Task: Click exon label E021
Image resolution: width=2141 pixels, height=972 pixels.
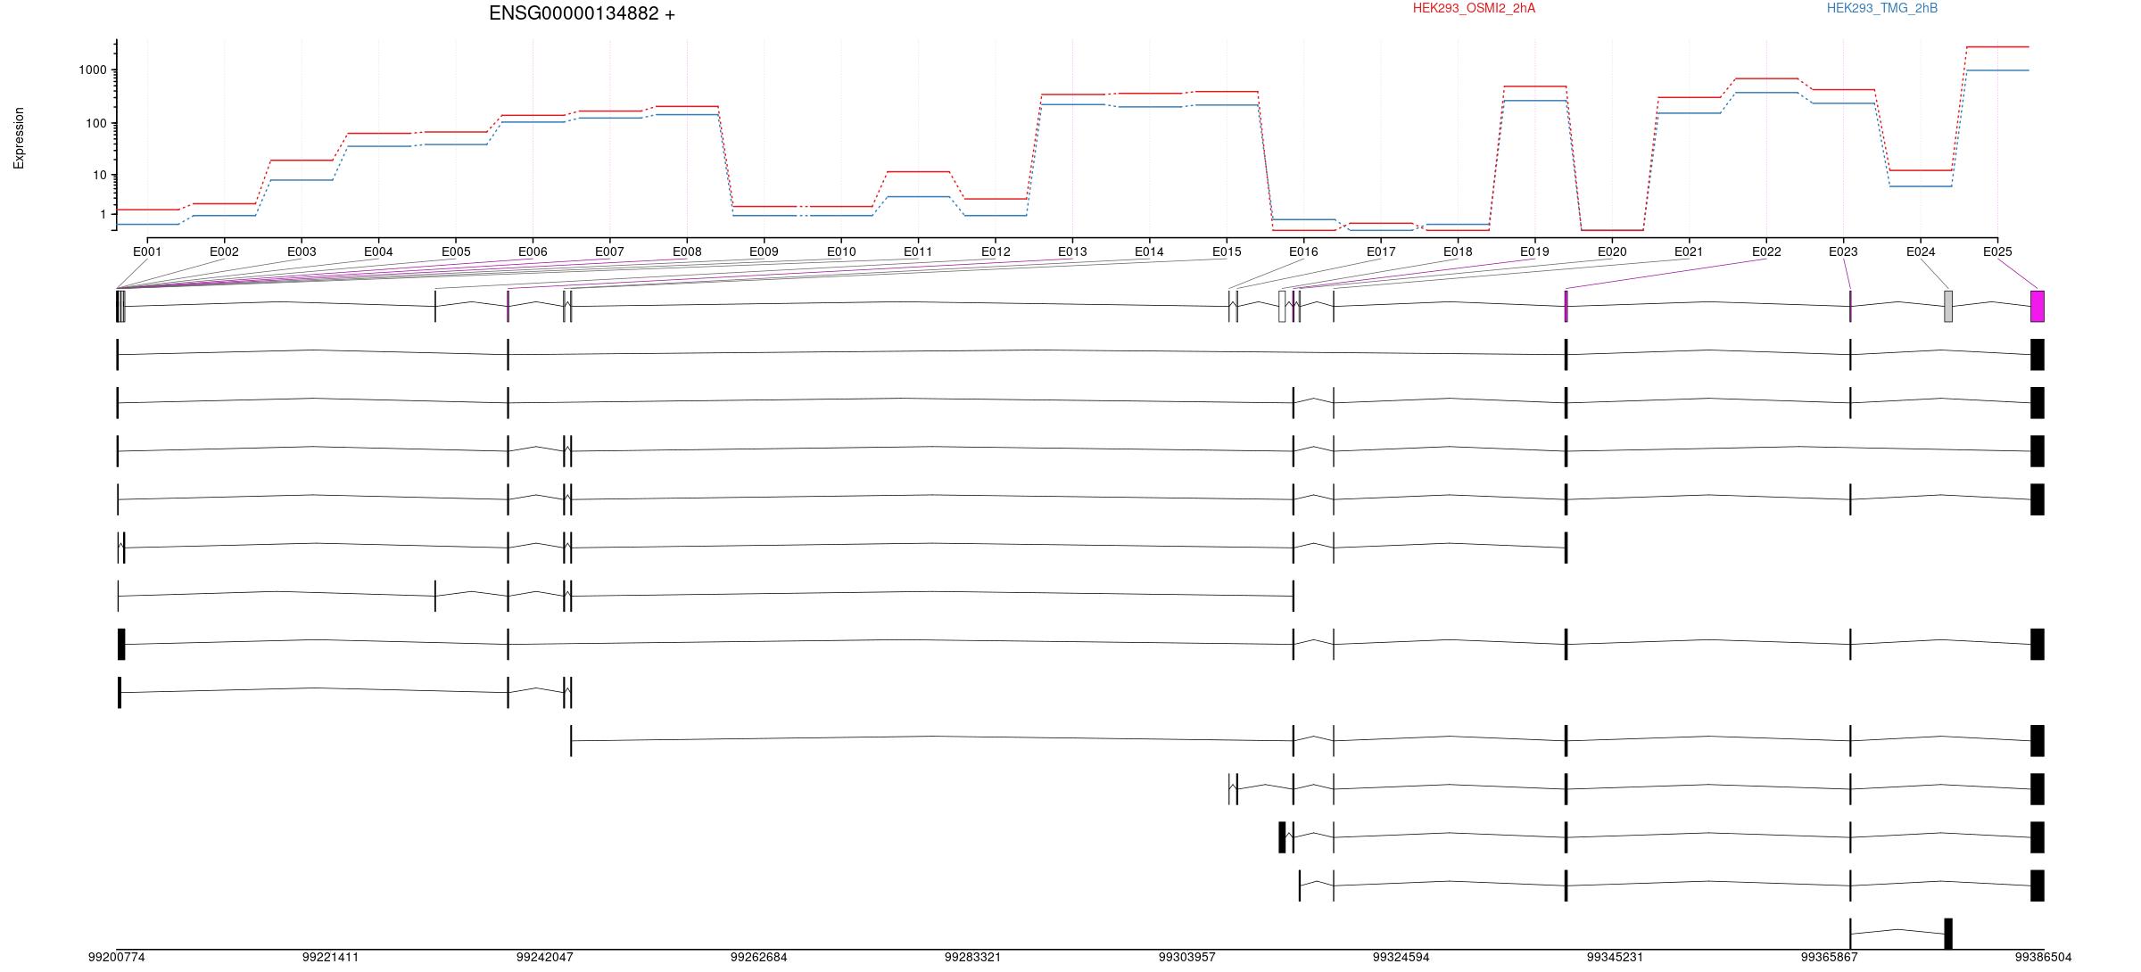Action: point(1689,251)
